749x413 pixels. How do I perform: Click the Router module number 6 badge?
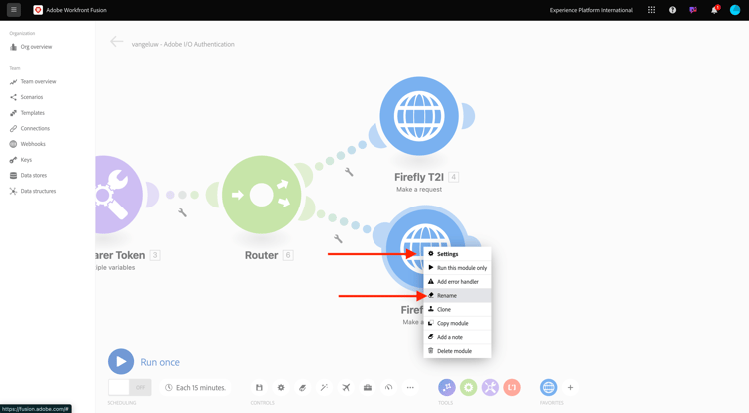coord(288,255)
